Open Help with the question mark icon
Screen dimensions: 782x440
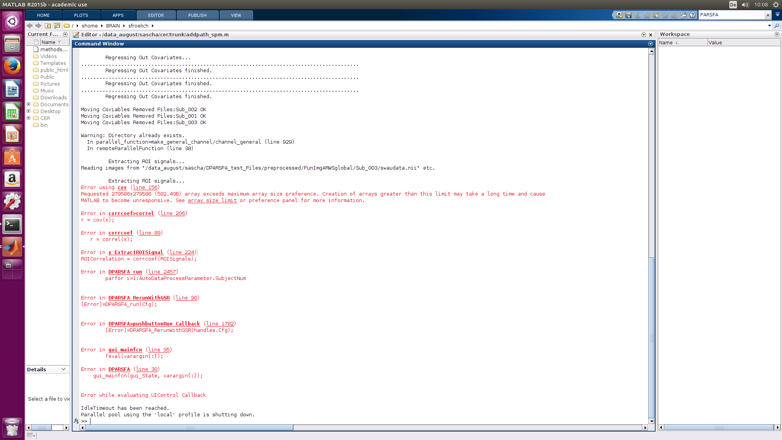click(x=693, y=15)
